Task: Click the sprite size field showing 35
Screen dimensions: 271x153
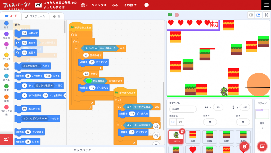Action: coord(210,122)
